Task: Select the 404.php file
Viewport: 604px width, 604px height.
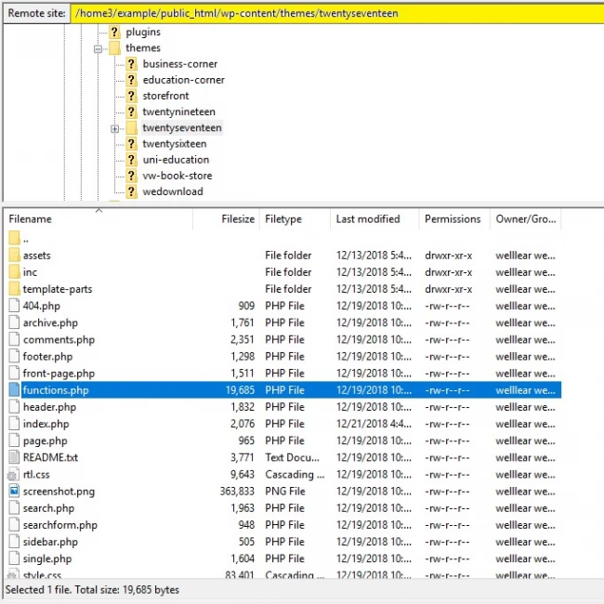Action: coord(283,306)
